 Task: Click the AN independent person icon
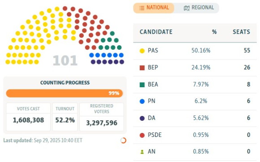[x=142, y=152]
